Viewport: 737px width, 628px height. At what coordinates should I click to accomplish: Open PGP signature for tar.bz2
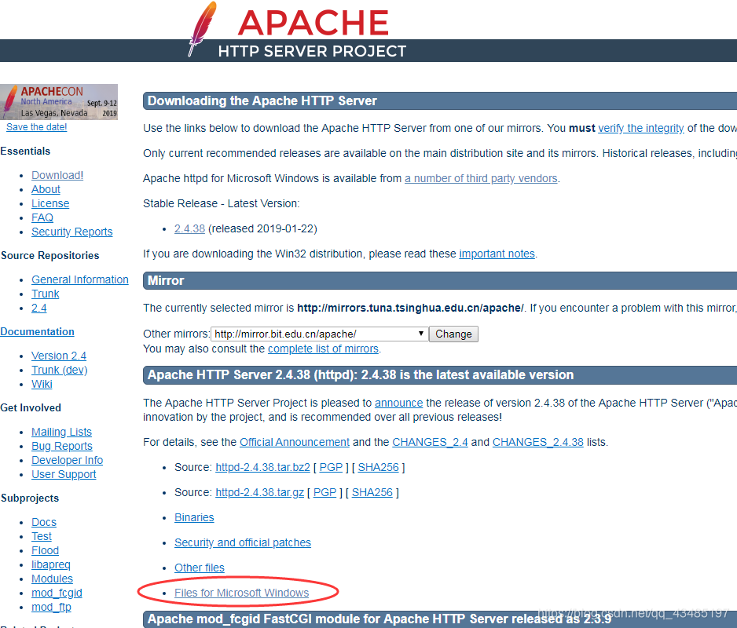331,467
